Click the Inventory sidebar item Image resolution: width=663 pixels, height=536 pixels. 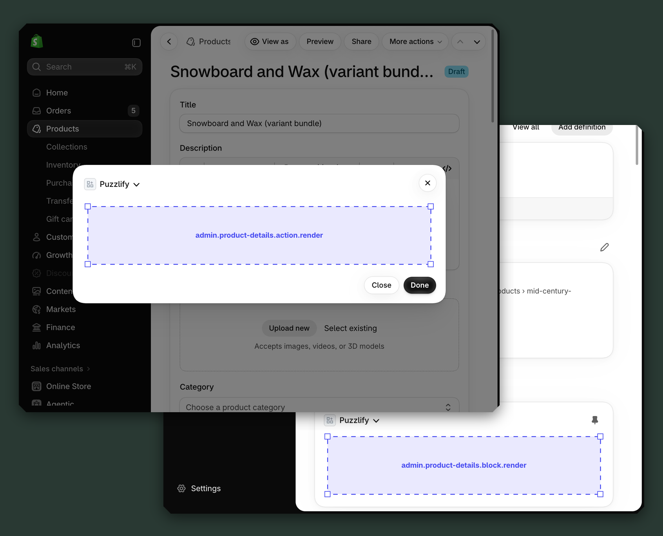(63, 165)
